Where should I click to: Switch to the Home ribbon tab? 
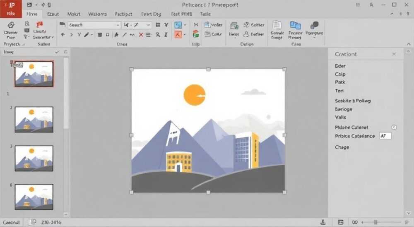click(x=32, y=14)
